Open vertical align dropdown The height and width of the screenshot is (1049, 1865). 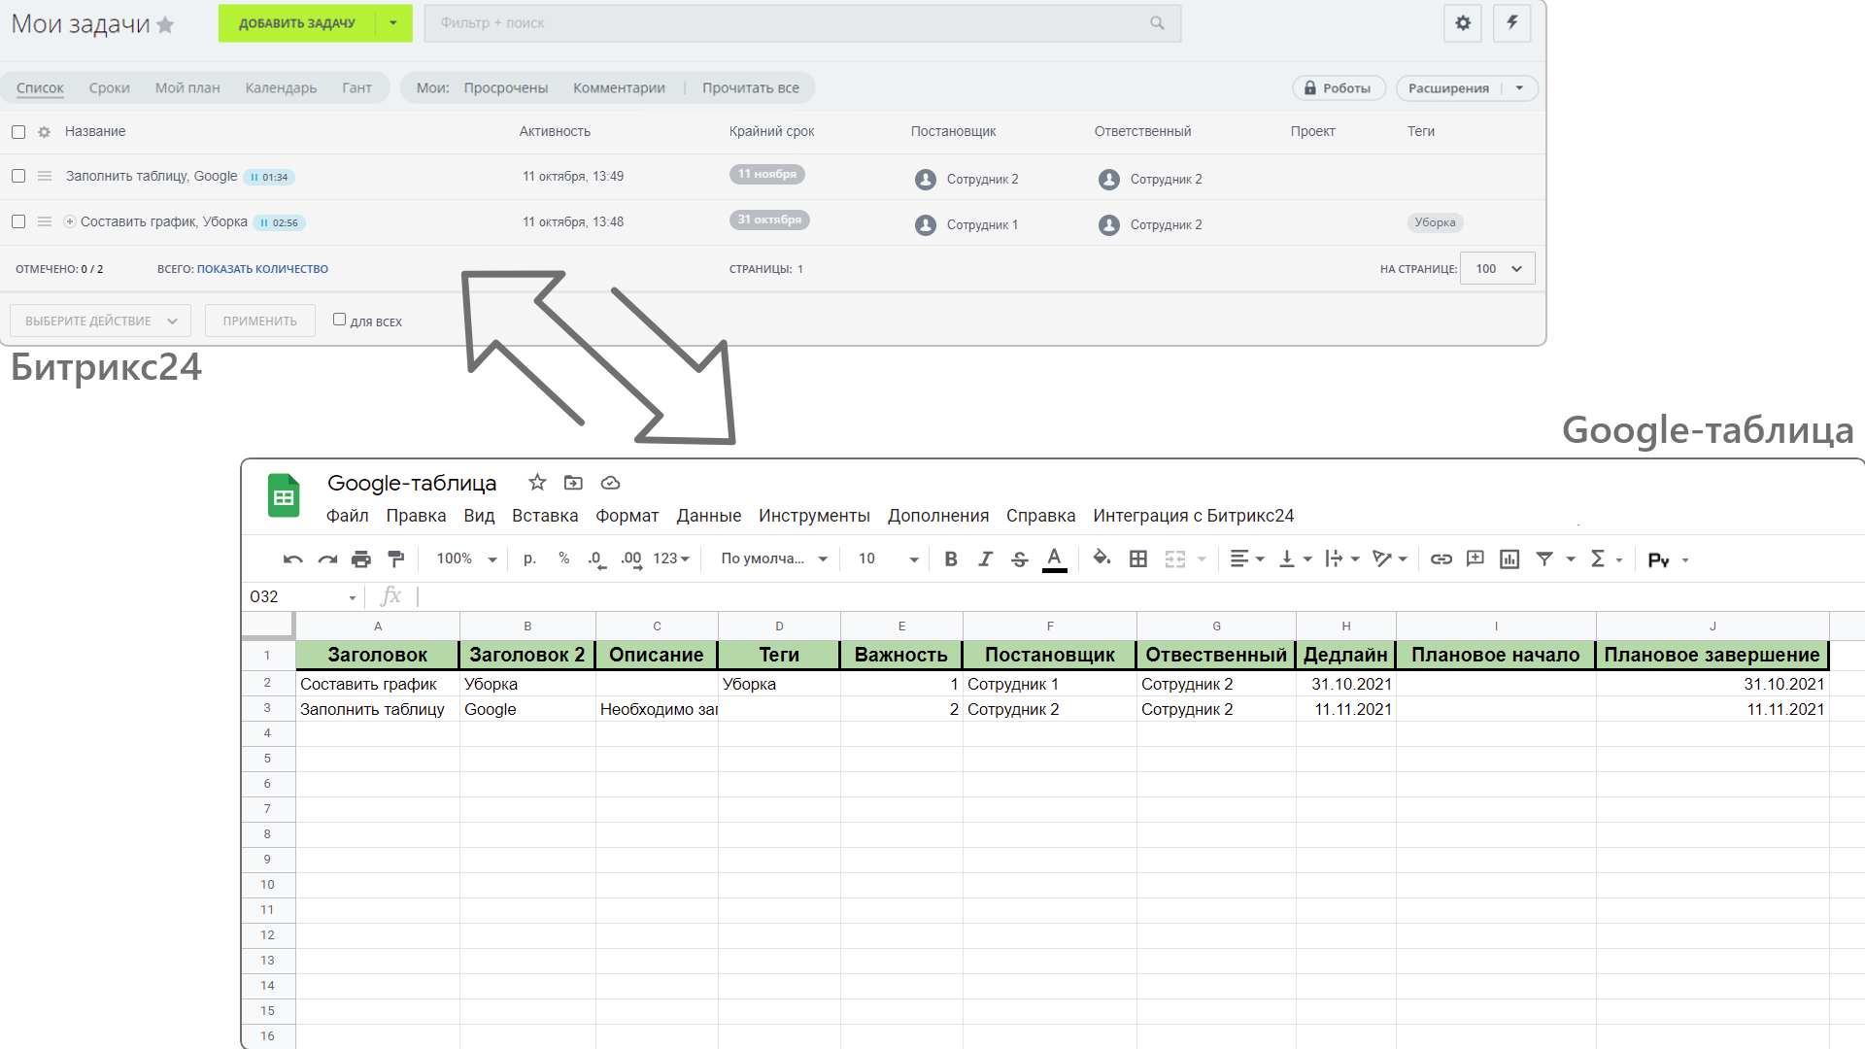coord(1296,559)
